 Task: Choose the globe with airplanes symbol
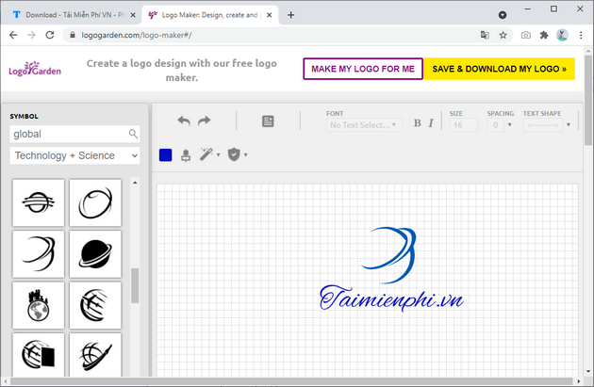point(95,305)
